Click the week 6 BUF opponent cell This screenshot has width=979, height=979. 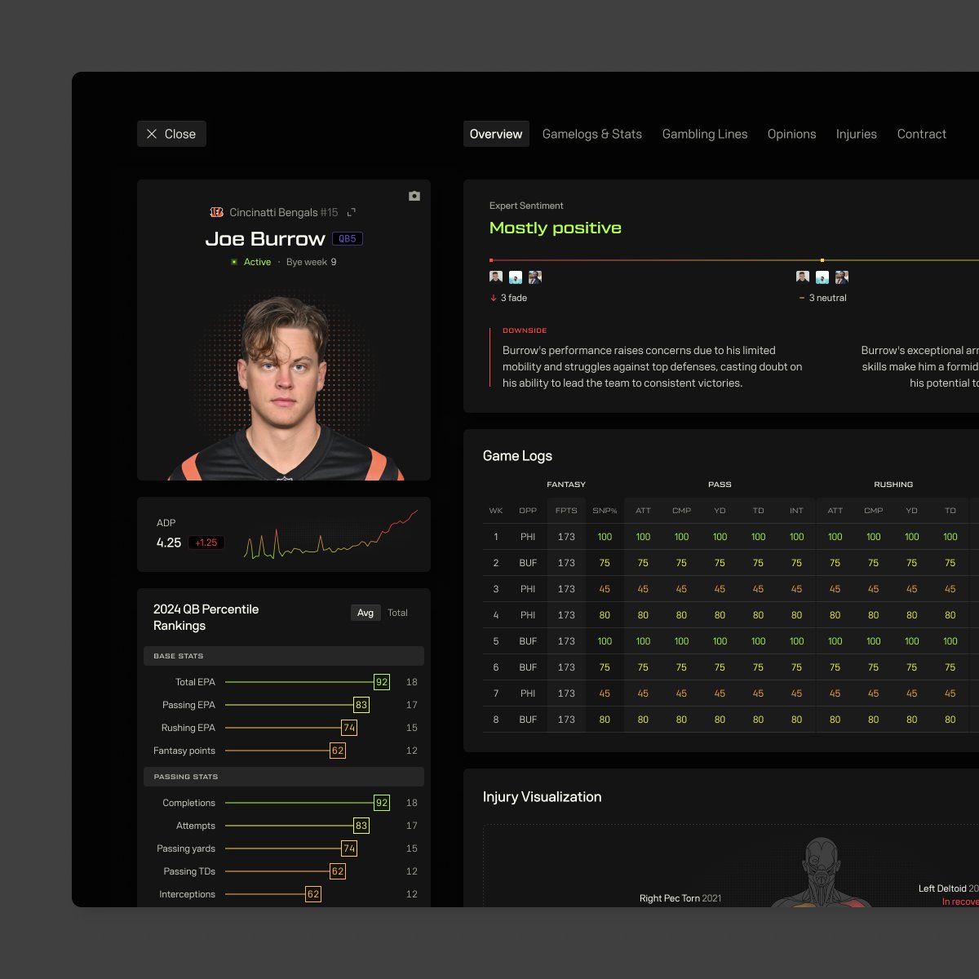pyautogui.click(x=528, y=667)
